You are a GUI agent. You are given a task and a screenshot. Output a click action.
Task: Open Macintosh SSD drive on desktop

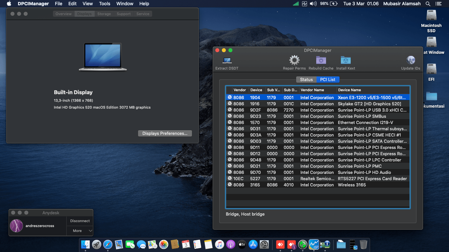tap(431, 16)
